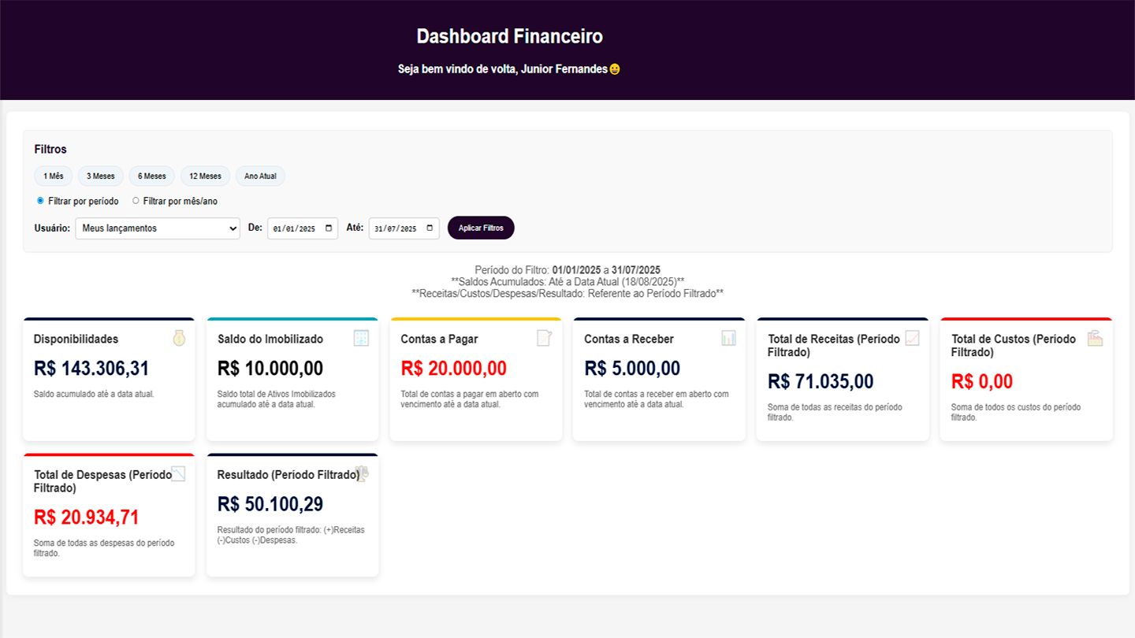Click the Aplicar Filtros button
Screen dimensions: 1135x638
click(481, 228)
